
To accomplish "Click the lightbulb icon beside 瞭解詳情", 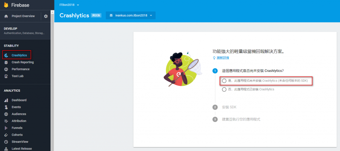I will click(x=214, y=58).
